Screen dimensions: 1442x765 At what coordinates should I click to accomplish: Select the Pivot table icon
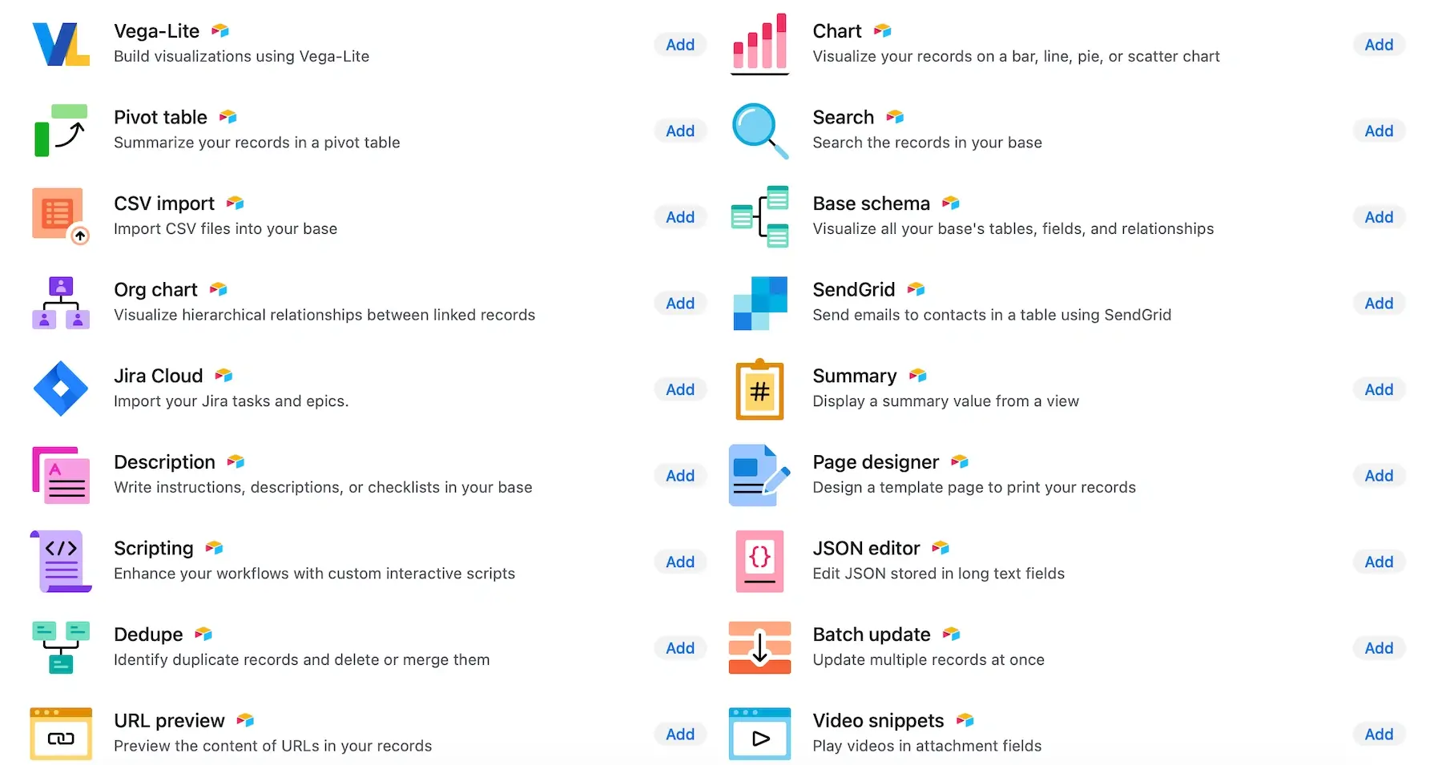tap(60, 130)
